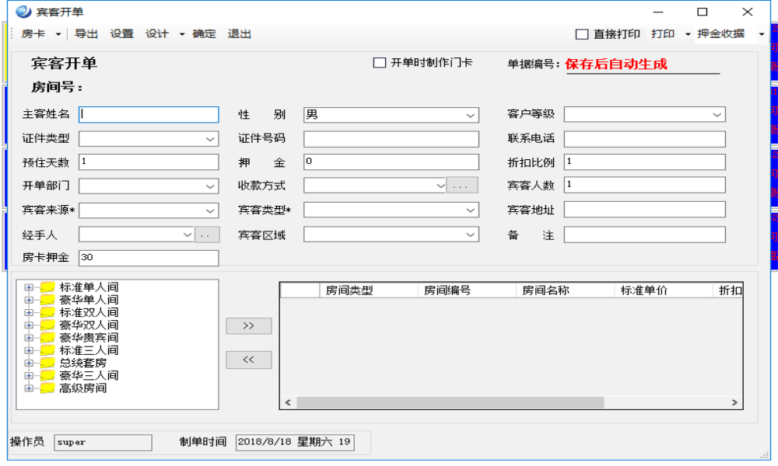Click the 联系电话 input field
778x466 pixels.
click(644, 139)
